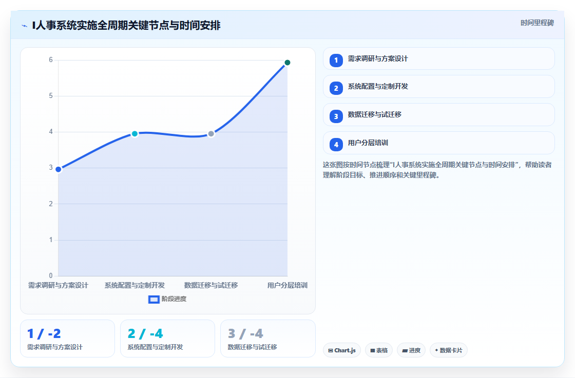Click x-axis label 需求调研与方案设计
575x378 pixels.
point(59,285)
